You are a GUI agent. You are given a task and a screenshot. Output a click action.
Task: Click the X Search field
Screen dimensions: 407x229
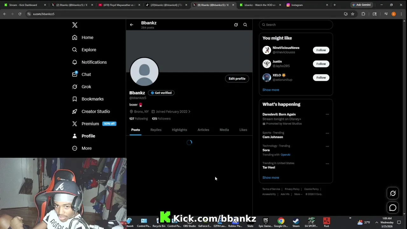coord(296,24)
